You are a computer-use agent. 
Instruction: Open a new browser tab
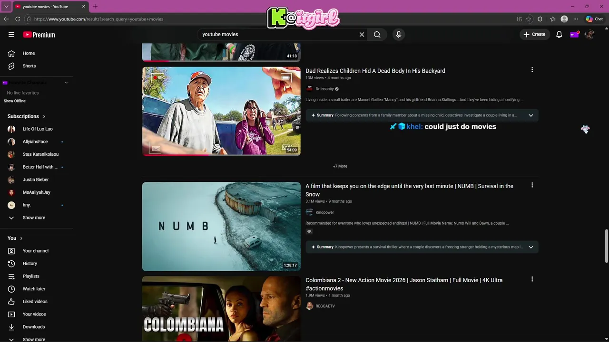pos(95,6)
